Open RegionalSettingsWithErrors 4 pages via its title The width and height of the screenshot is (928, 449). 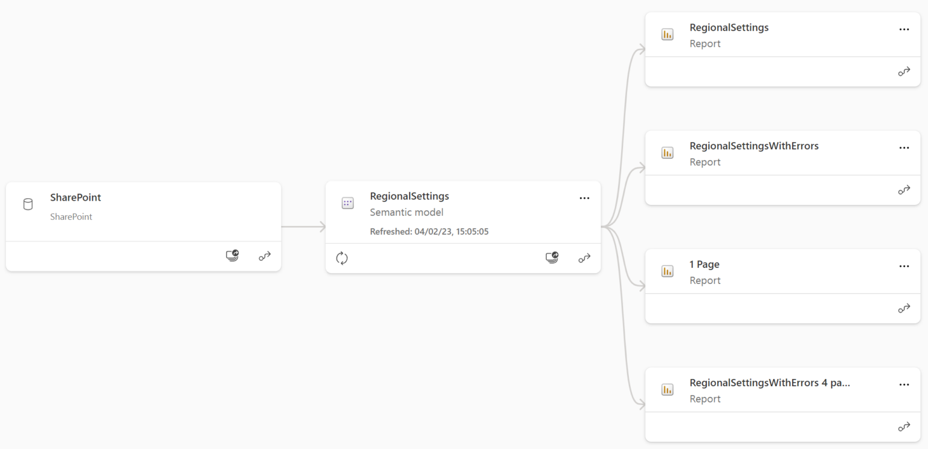[x=770, y=383]
